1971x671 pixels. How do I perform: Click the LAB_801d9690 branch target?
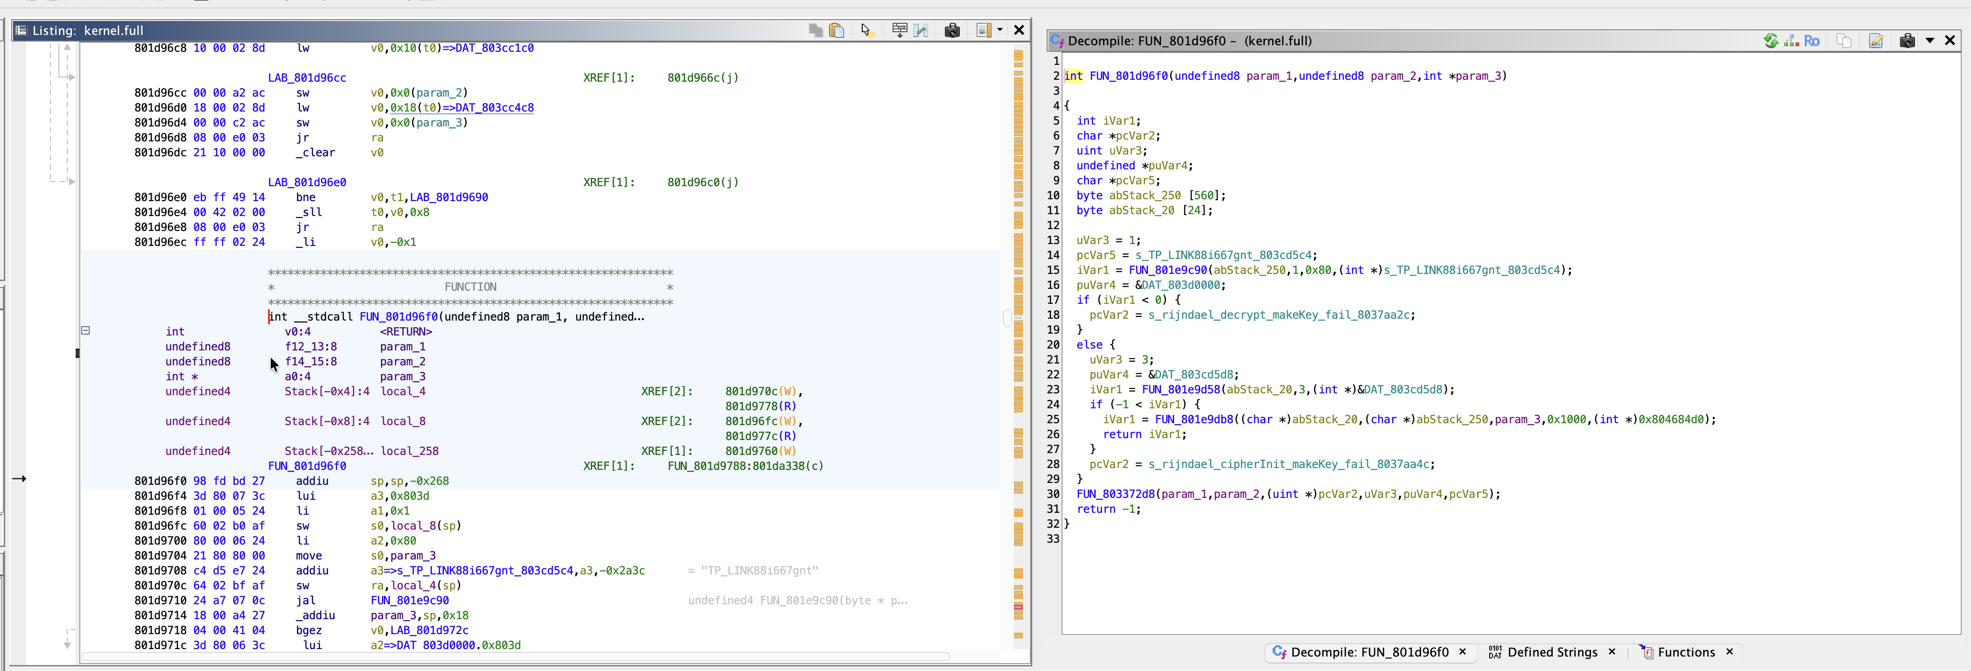coord(448,197)
